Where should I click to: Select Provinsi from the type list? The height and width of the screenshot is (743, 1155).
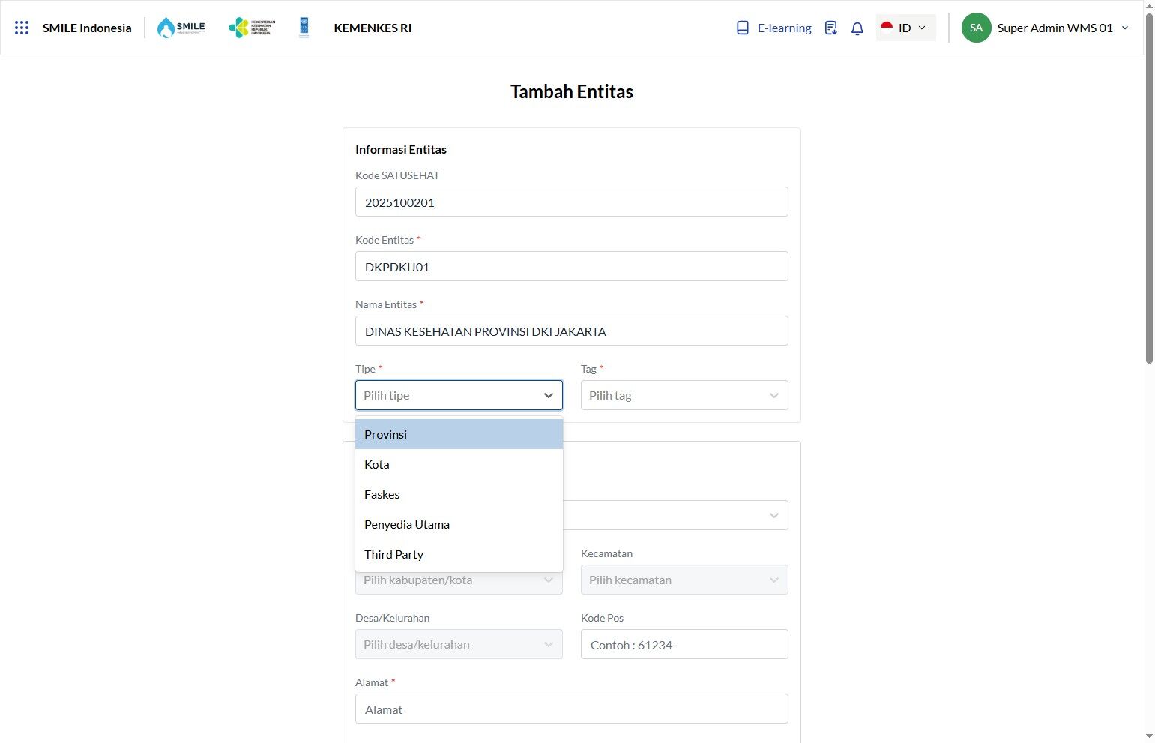coord(459,434)
